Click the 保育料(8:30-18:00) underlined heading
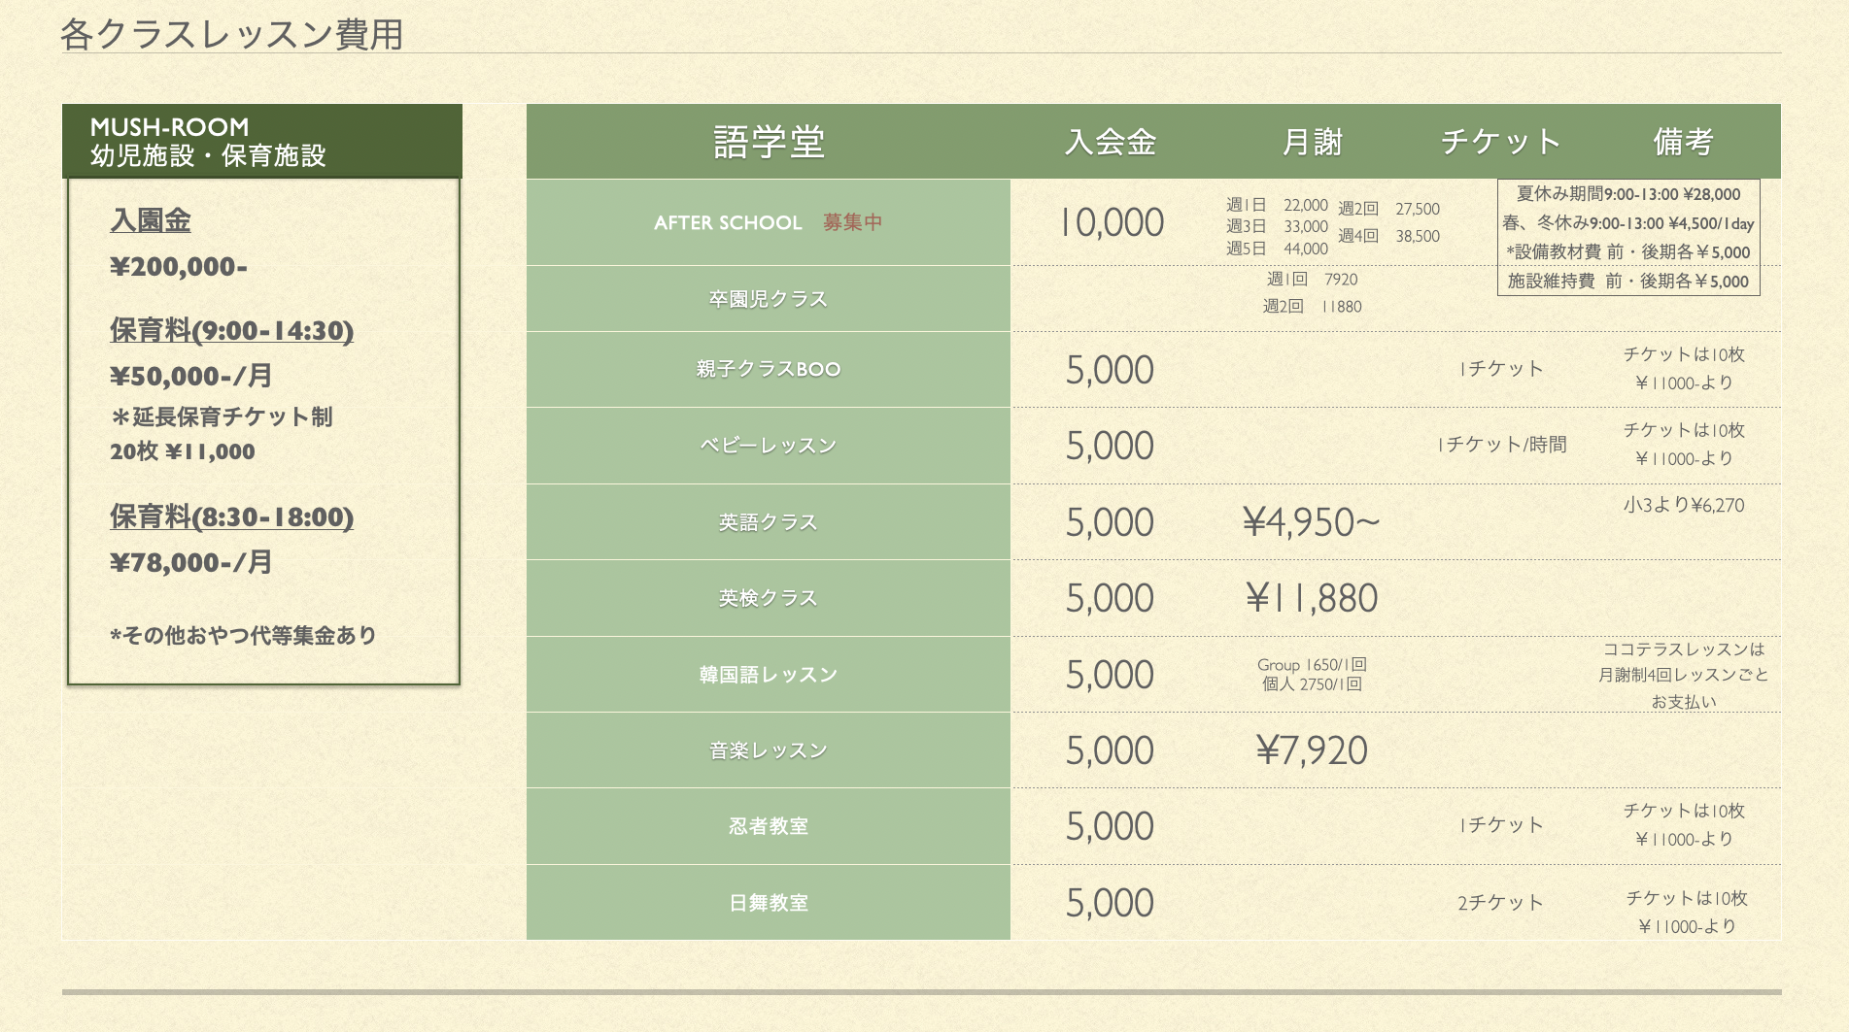Image resolution: width=1849 pixels, height=1032 pixels. [231, 516]
